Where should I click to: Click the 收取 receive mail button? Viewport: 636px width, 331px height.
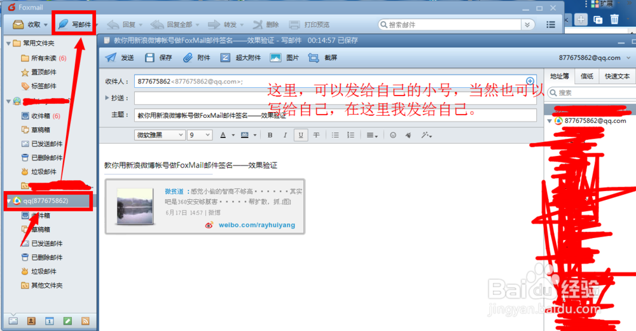26,25
